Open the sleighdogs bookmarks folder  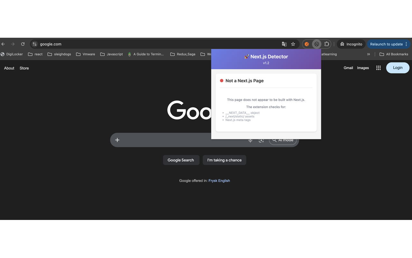point(59,54)
